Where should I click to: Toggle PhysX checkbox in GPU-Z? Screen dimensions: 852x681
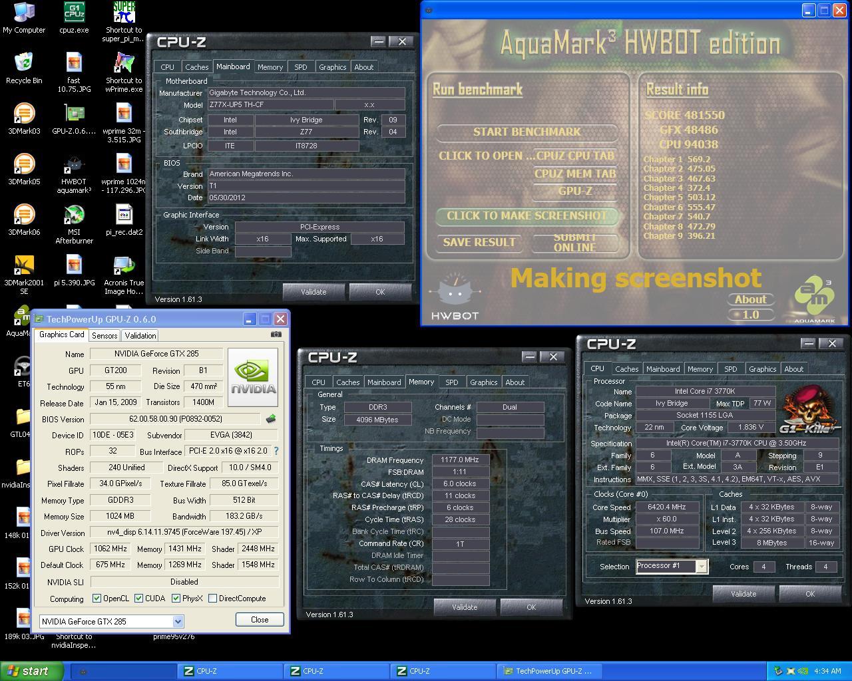coord(176,599)
